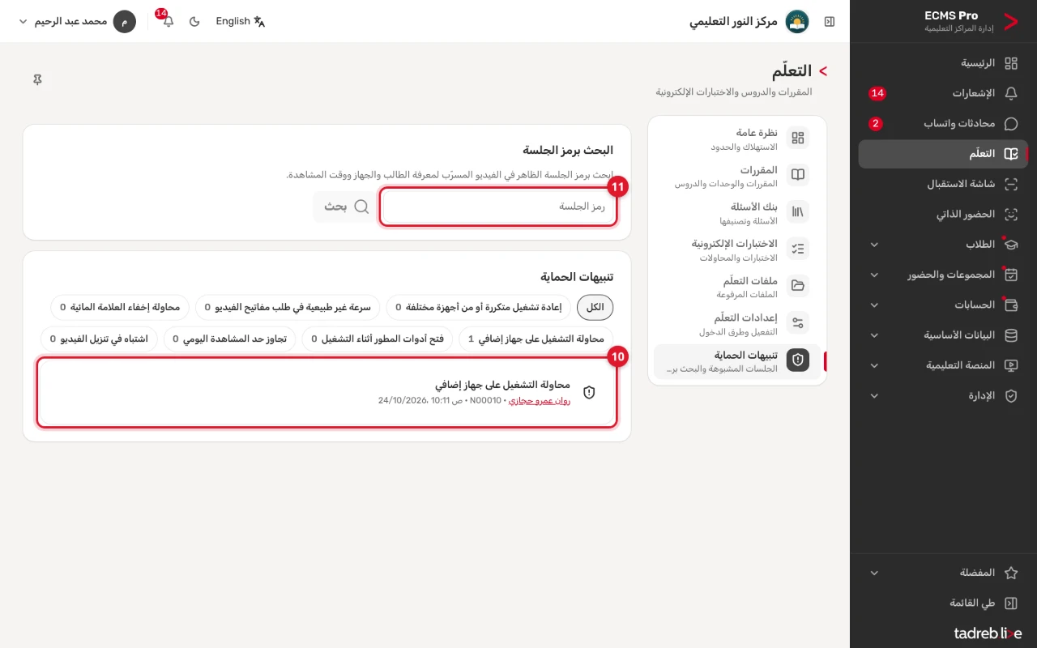The height and width of the screenshot is (648, 1037).
Task: Expand the الحسابات chevron
Action: point(874,305)
